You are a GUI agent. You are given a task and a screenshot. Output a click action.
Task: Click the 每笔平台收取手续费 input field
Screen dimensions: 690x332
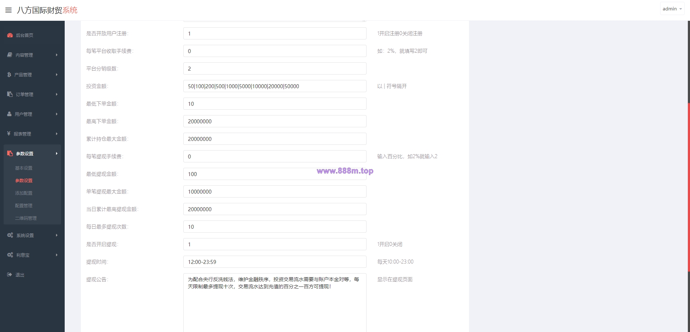click(275, 51)
